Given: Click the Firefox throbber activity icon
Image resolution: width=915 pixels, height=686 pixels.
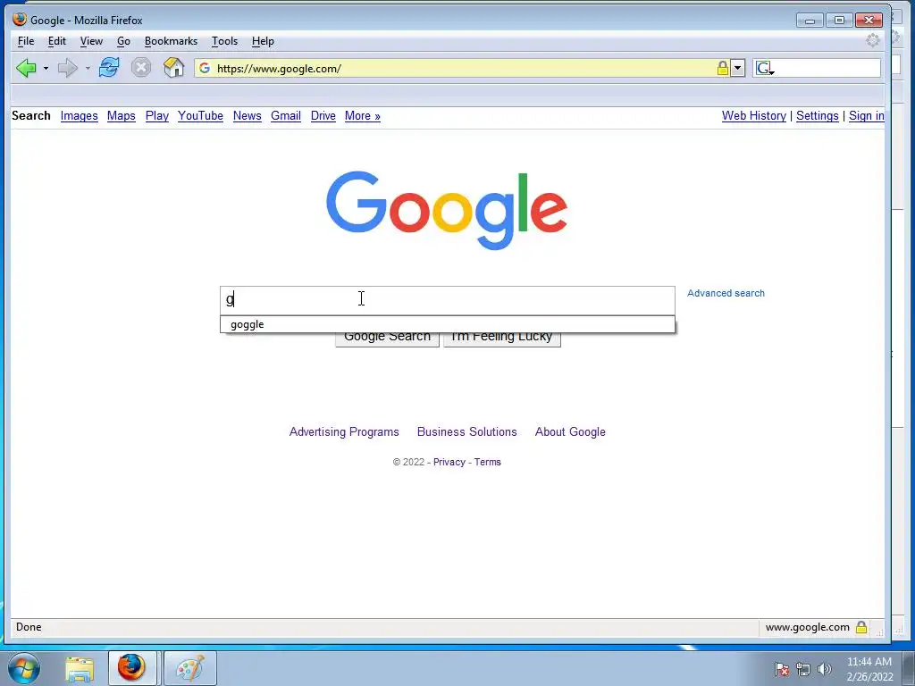Looking at the screenshot, I should [873, 40].
